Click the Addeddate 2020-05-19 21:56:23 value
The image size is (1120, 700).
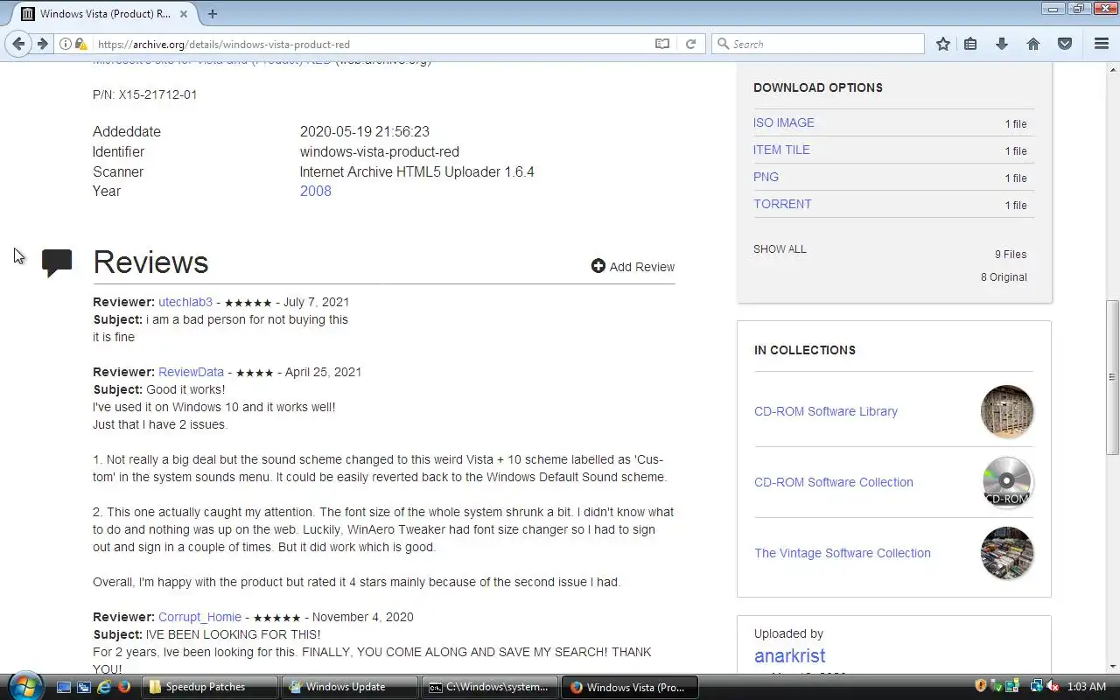(365, 131)
